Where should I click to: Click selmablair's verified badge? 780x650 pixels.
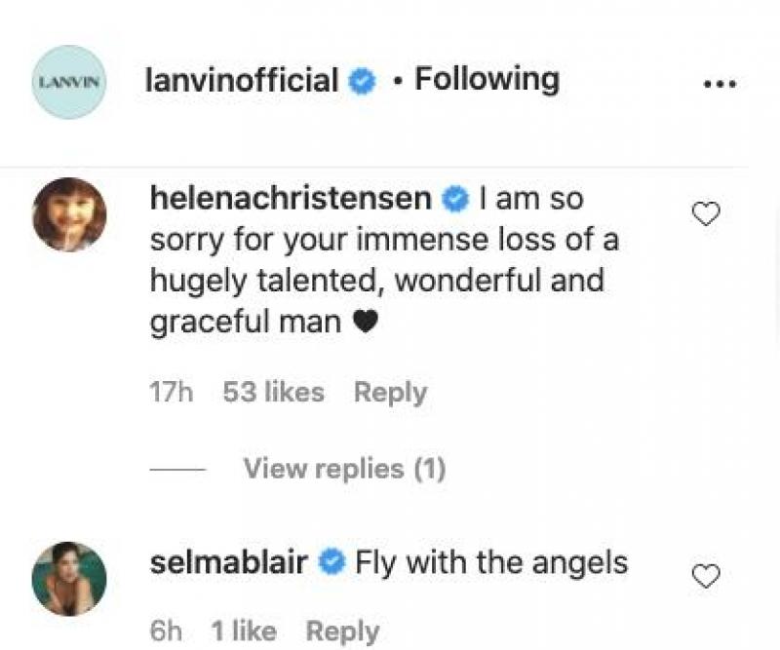tap(332, 563)
